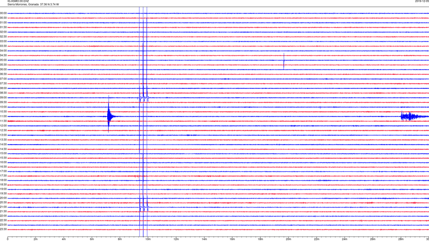Click the station code IG.ASMO.00.EHZ header

18,1
